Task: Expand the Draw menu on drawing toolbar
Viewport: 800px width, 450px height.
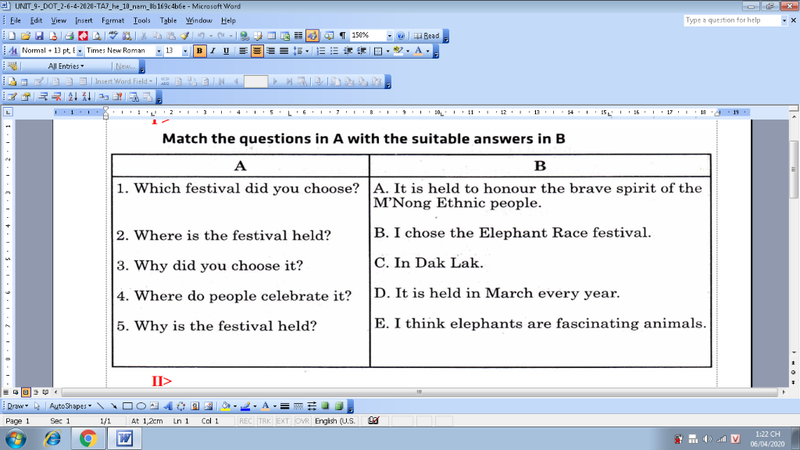Action: click(17, 406)
